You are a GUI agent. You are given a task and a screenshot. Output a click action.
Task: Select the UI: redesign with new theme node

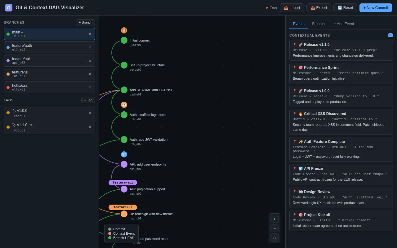point(124,214)
